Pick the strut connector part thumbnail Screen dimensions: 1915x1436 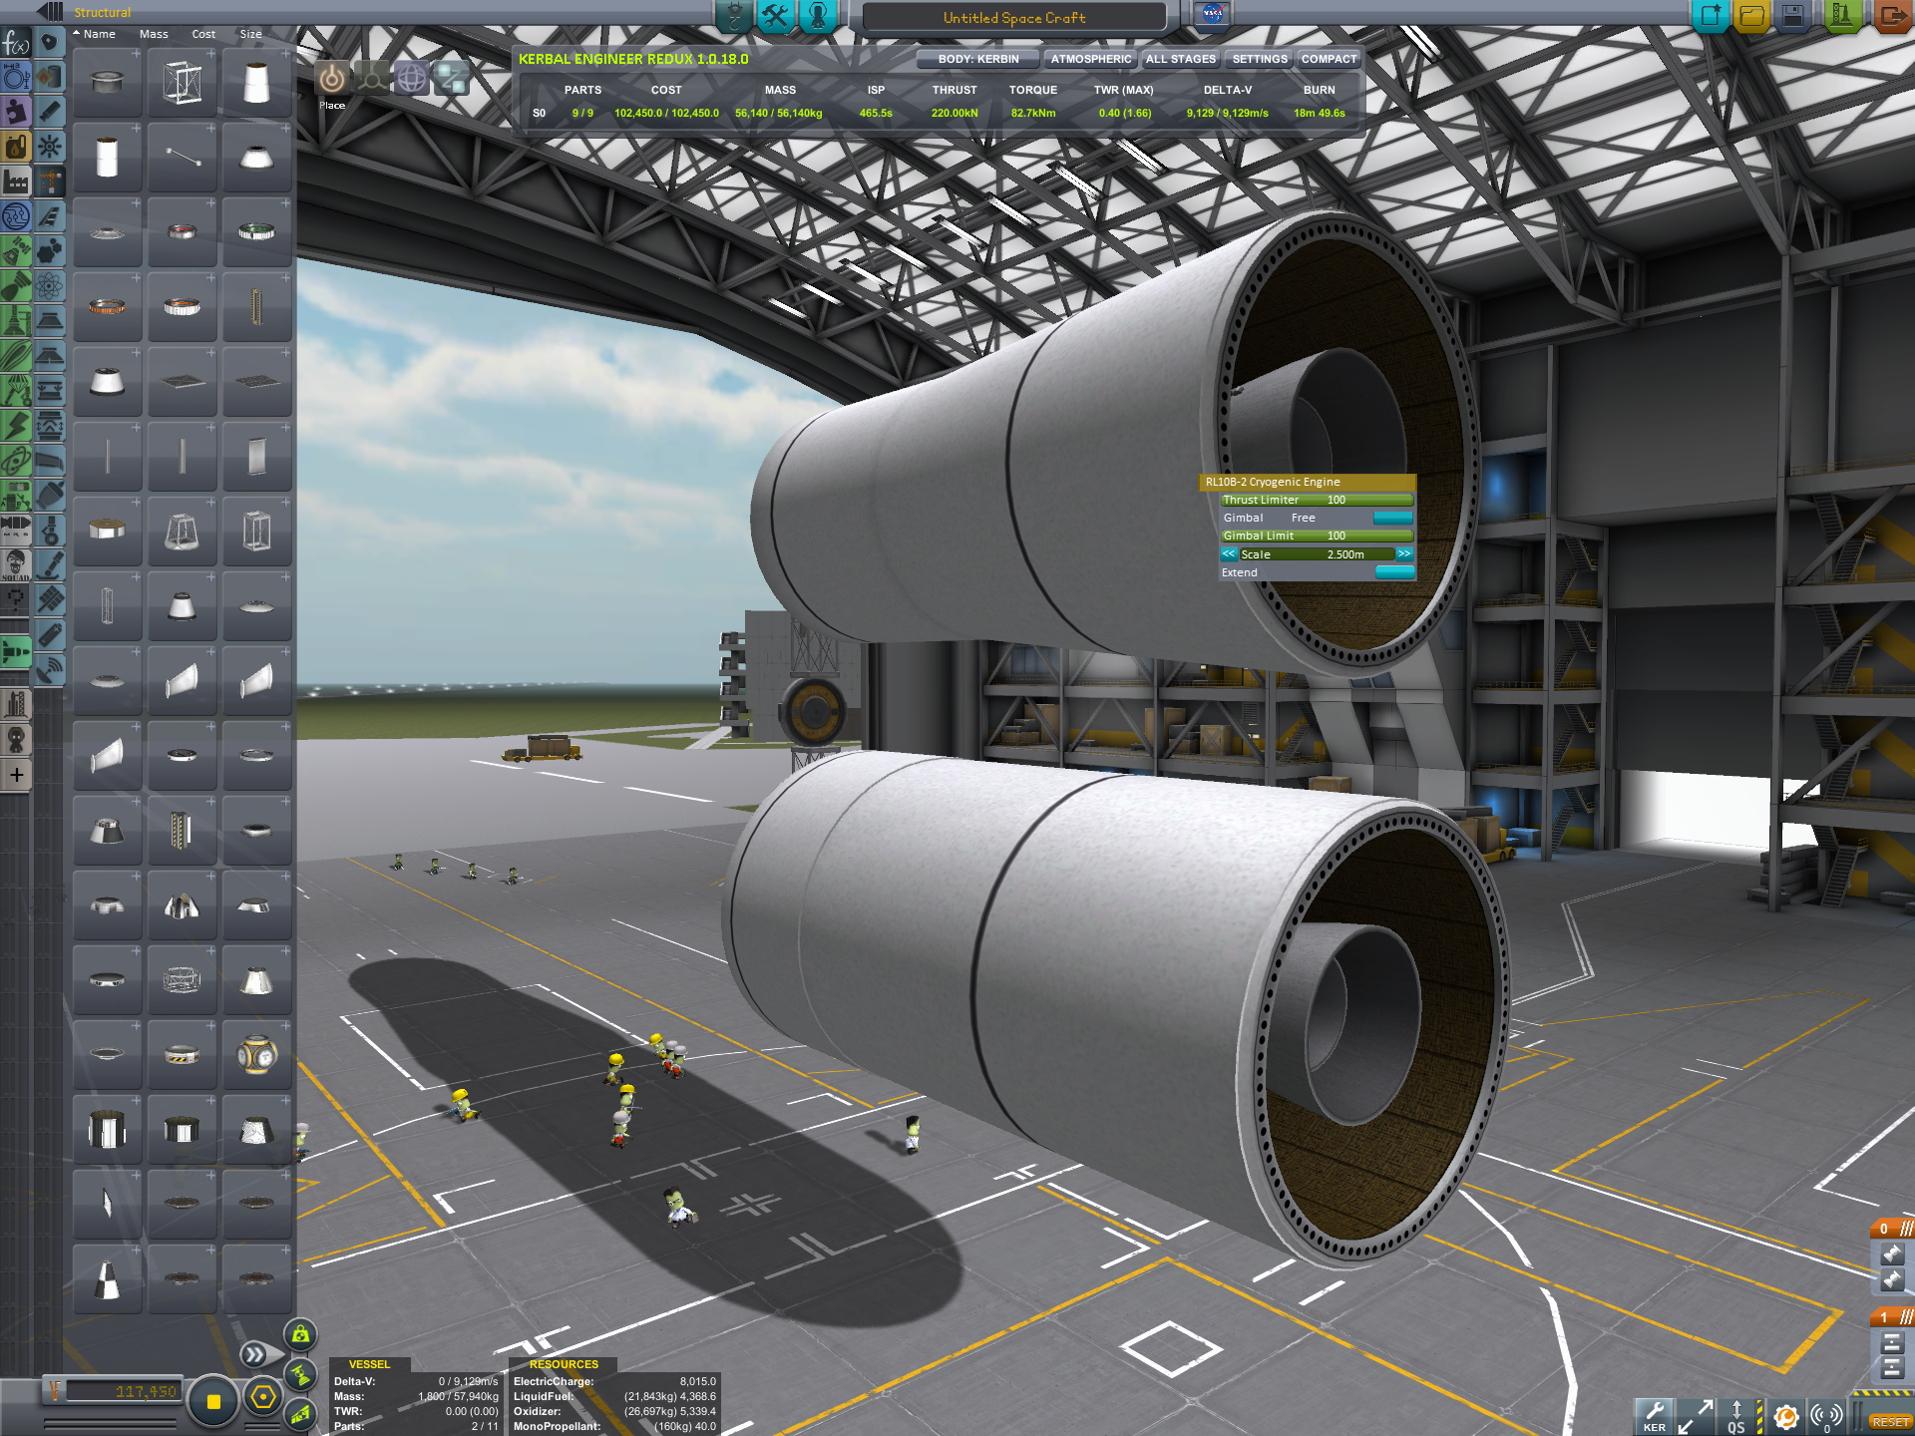tap(183, 158)
